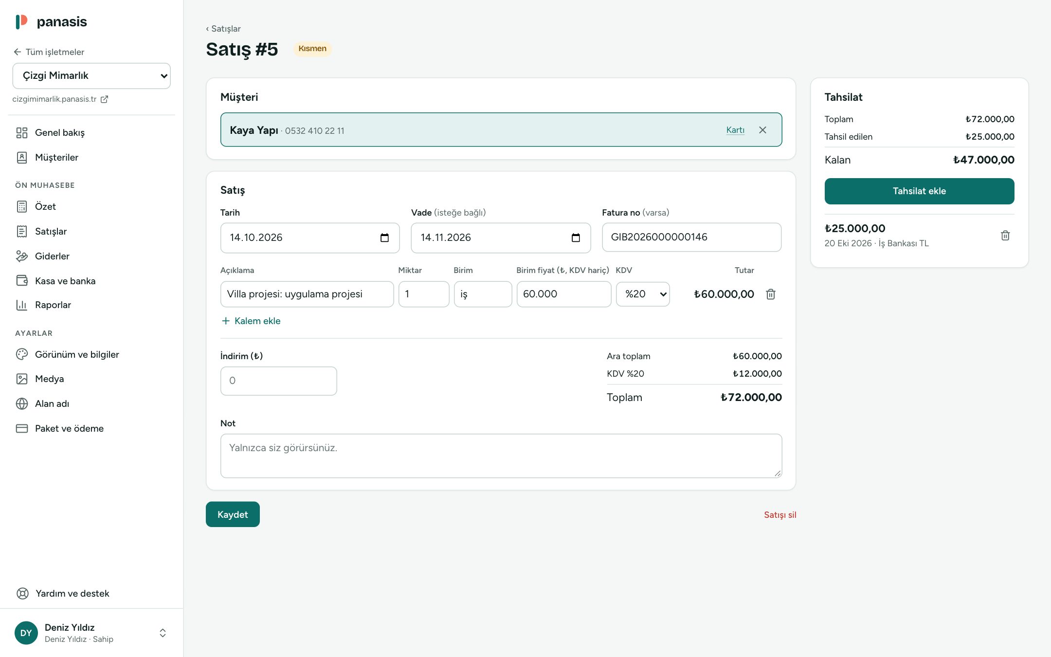Delete the ₺25.000,00 İş Bankası payment

pyautogui.click(x=1005, y=236)
